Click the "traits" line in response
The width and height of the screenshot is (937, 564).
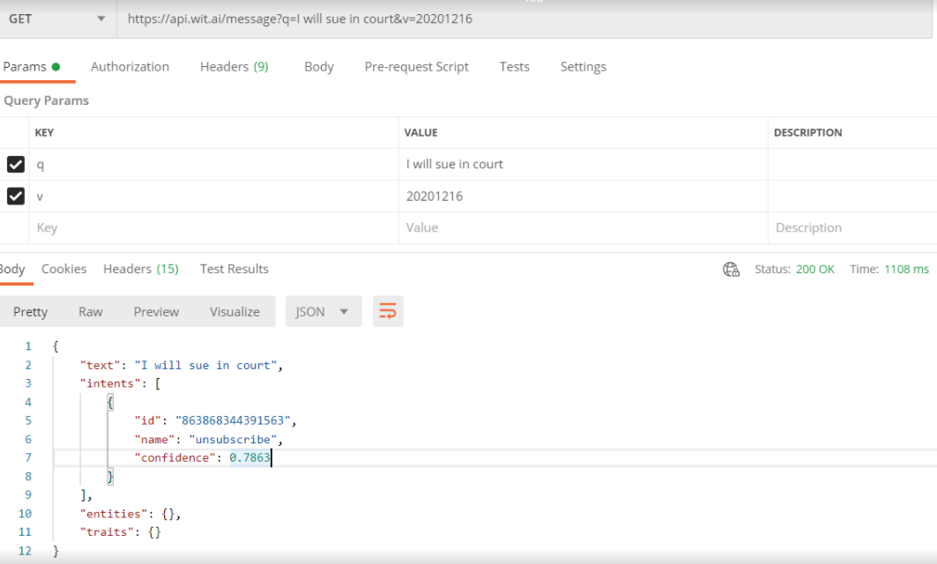coord(120,532)
